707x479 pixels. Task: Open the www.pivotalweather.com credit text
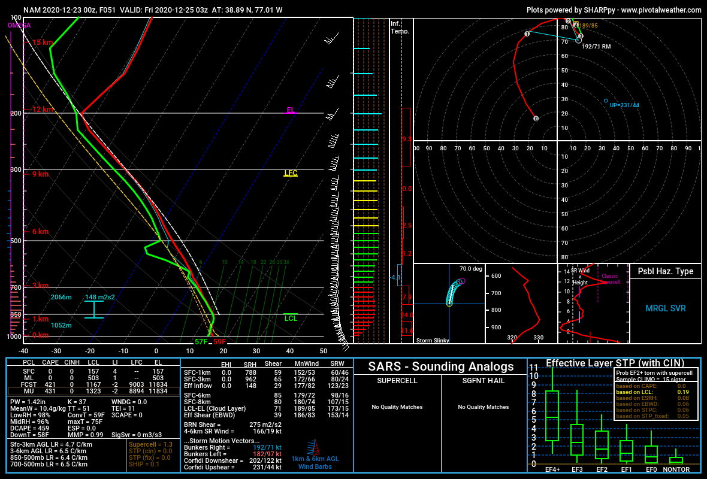[661, 10]
